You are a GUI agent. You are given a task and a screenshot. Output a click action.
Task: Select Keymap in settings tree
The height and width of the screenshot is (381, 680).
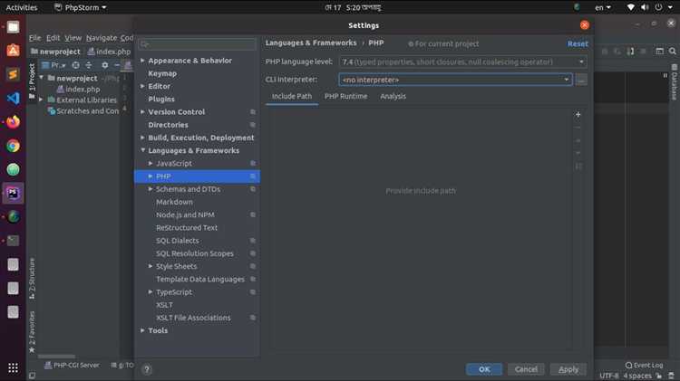[x=162, y=73]
